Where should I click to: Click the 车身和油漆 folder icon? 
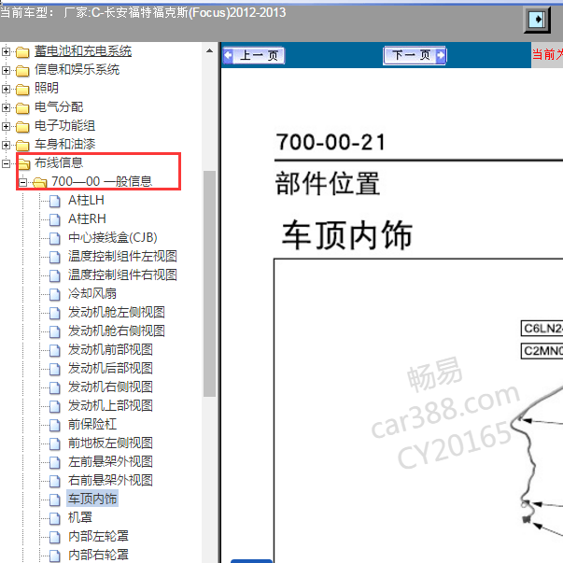[x=22, y=146]
